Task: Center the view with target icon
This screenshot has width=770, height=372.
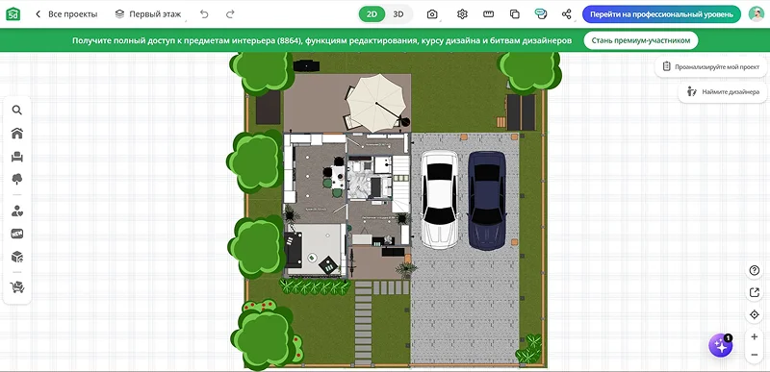Action: [755, 314]
